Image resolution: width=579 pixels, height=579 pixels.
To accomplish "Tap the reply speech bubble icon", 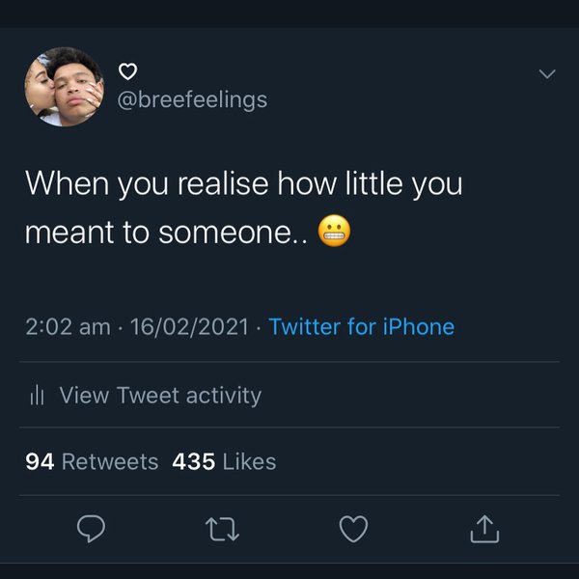I will (x=90, y=527).
